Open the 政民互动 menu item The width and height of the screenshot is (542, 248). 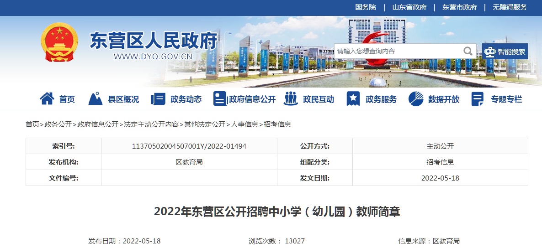(x=319, y=99)
